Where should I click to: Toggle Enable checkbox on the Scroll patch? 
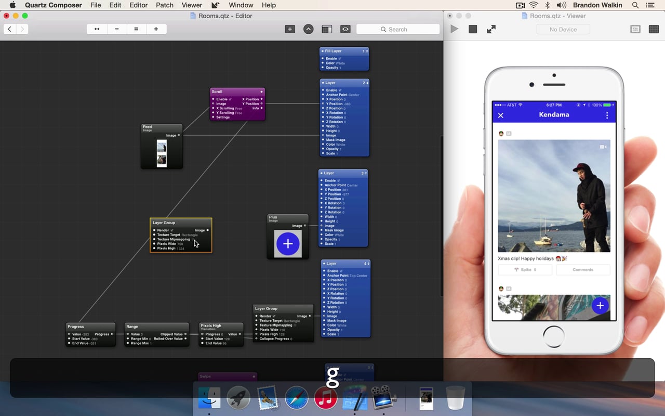tap(230, 99)
